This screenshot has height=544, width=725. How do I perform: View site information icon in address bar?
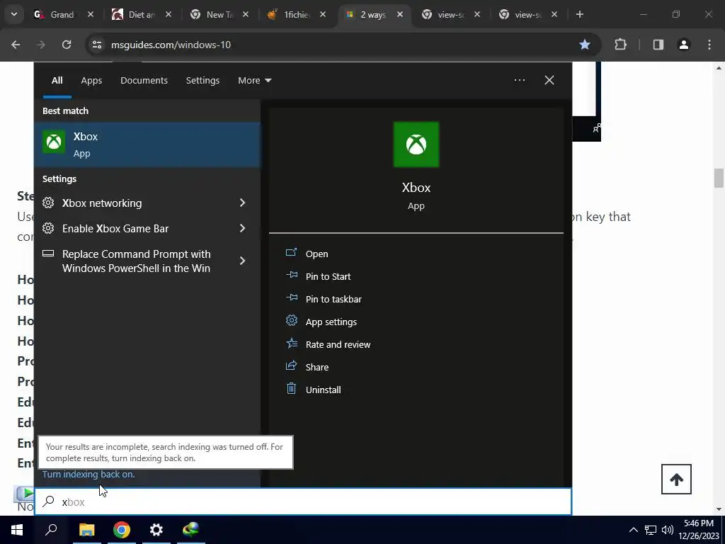click(97, 45)
